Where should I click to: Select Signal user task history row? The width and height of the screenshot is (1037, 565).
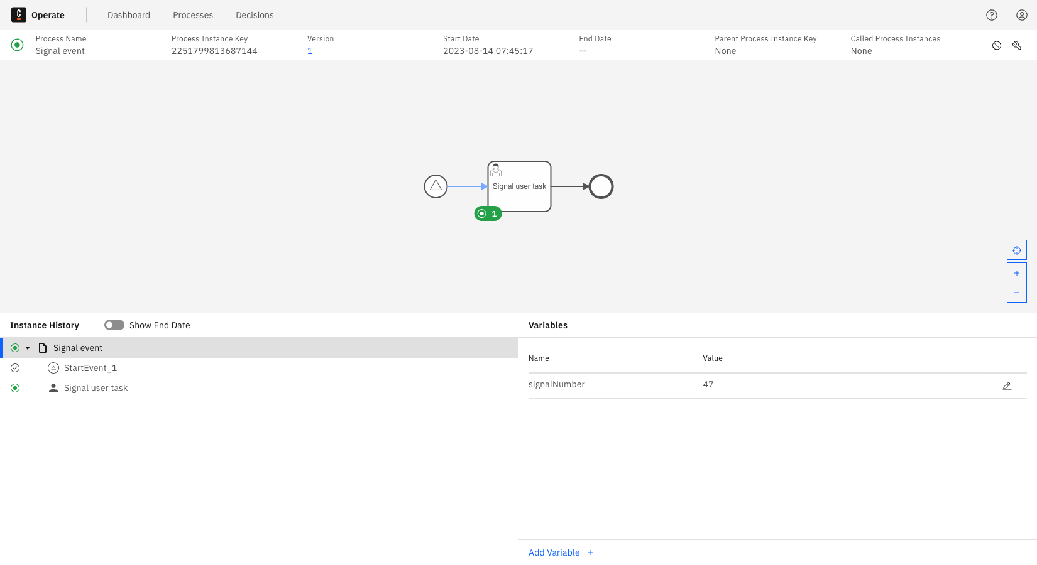[259, 388]
